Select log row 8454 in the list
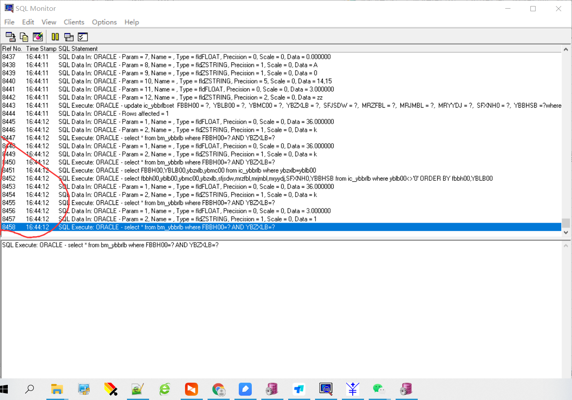This screenshot has height=400, width=572. [x=282, y=195]
